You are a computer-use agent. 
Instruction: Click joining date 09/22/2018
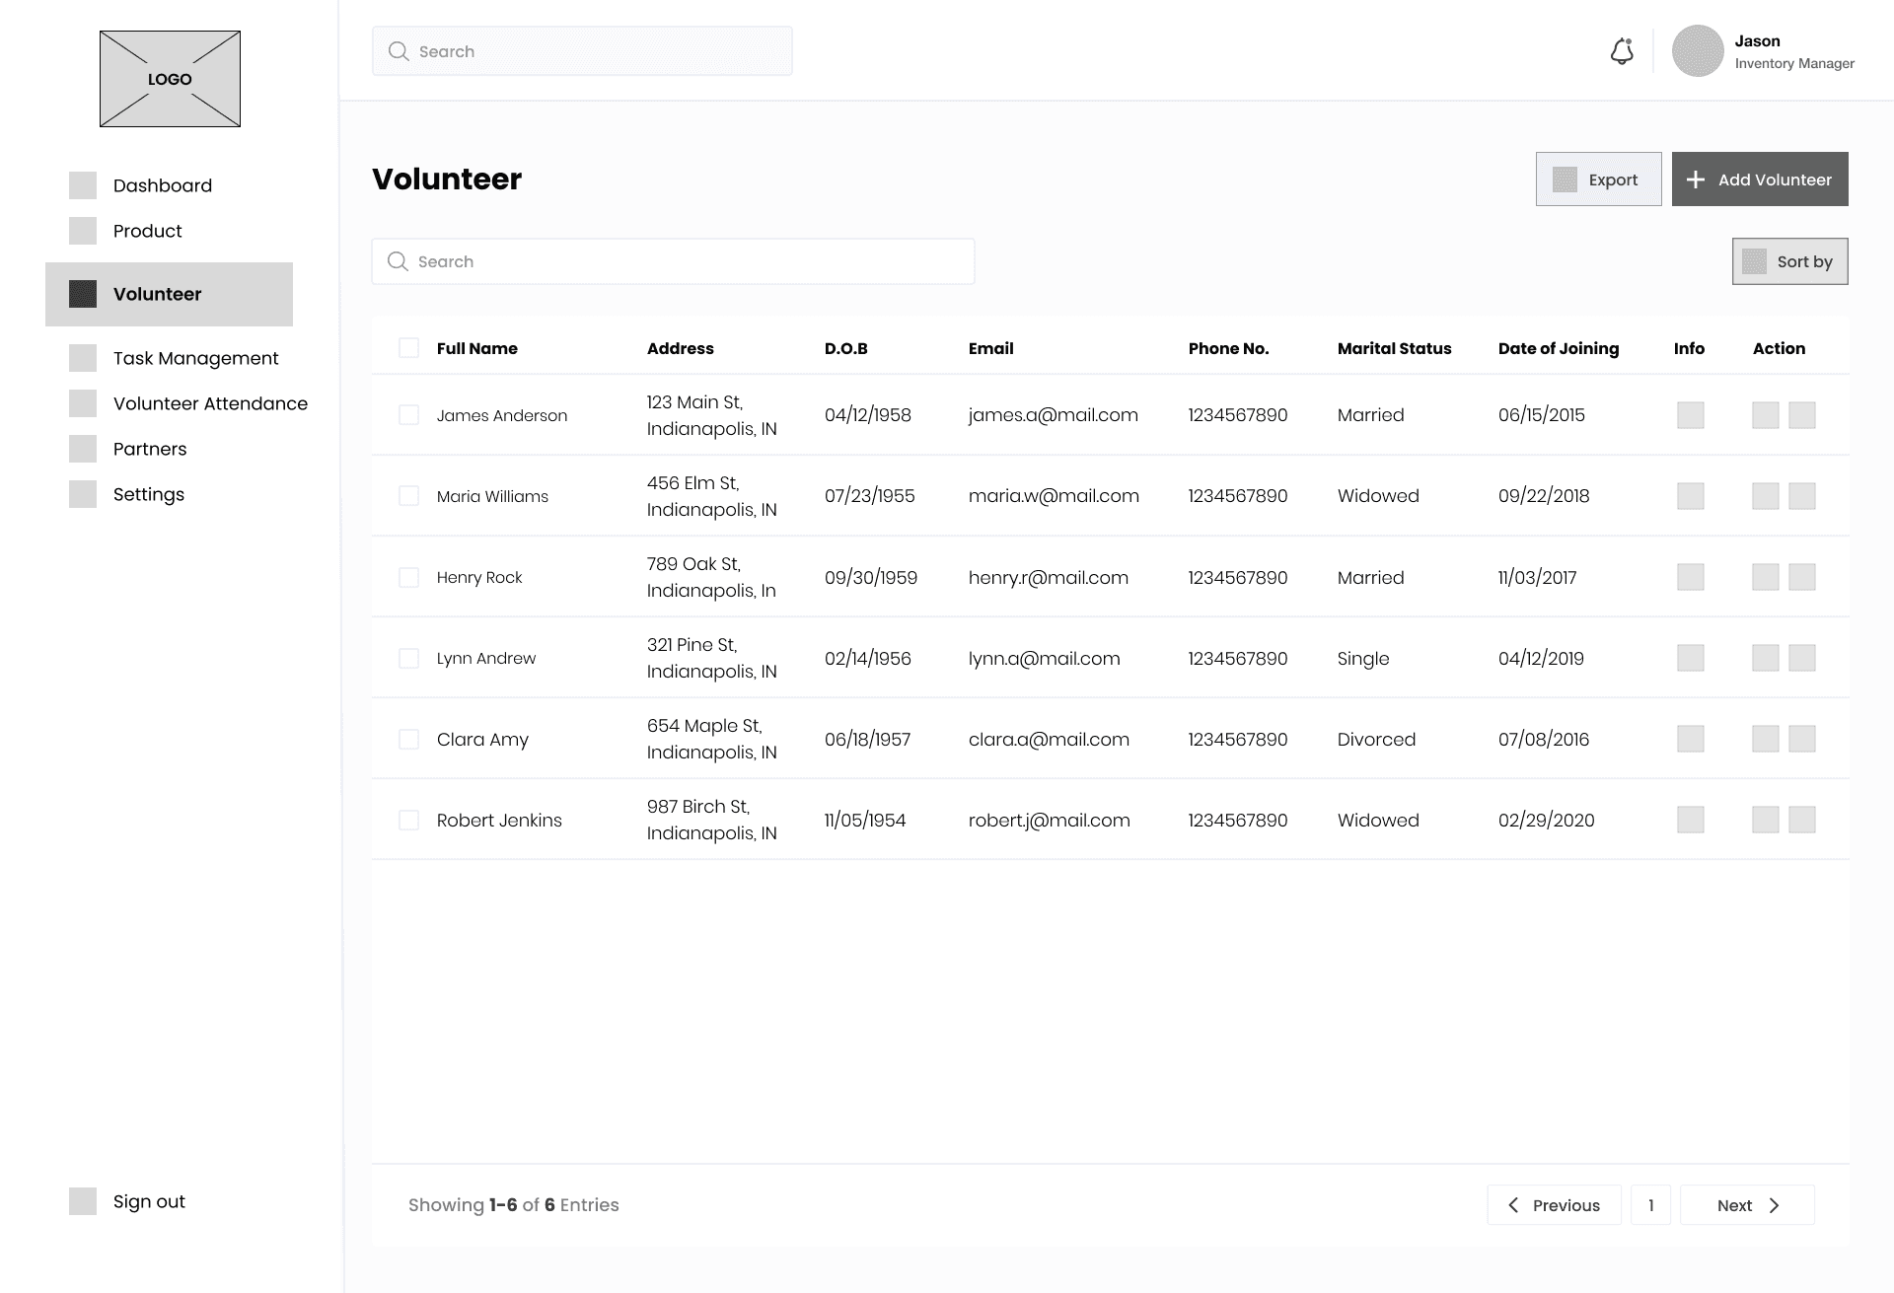tap(1544, 496)
